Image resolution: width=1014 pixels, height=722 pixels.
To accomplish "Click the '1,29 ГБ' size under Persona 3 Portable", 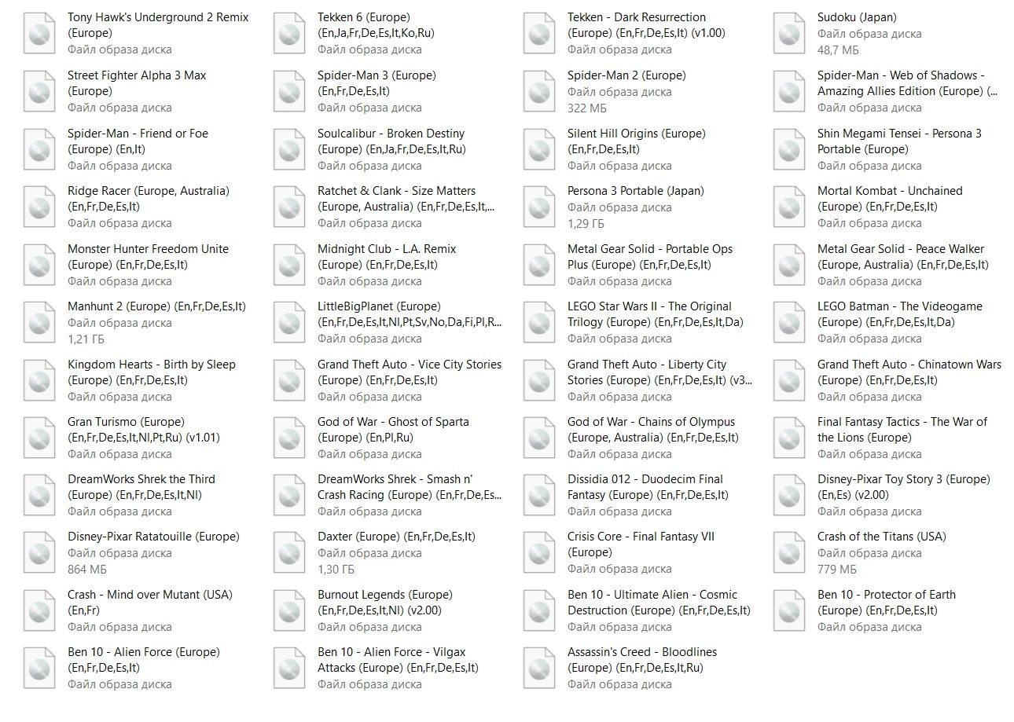I will [587, 223].
